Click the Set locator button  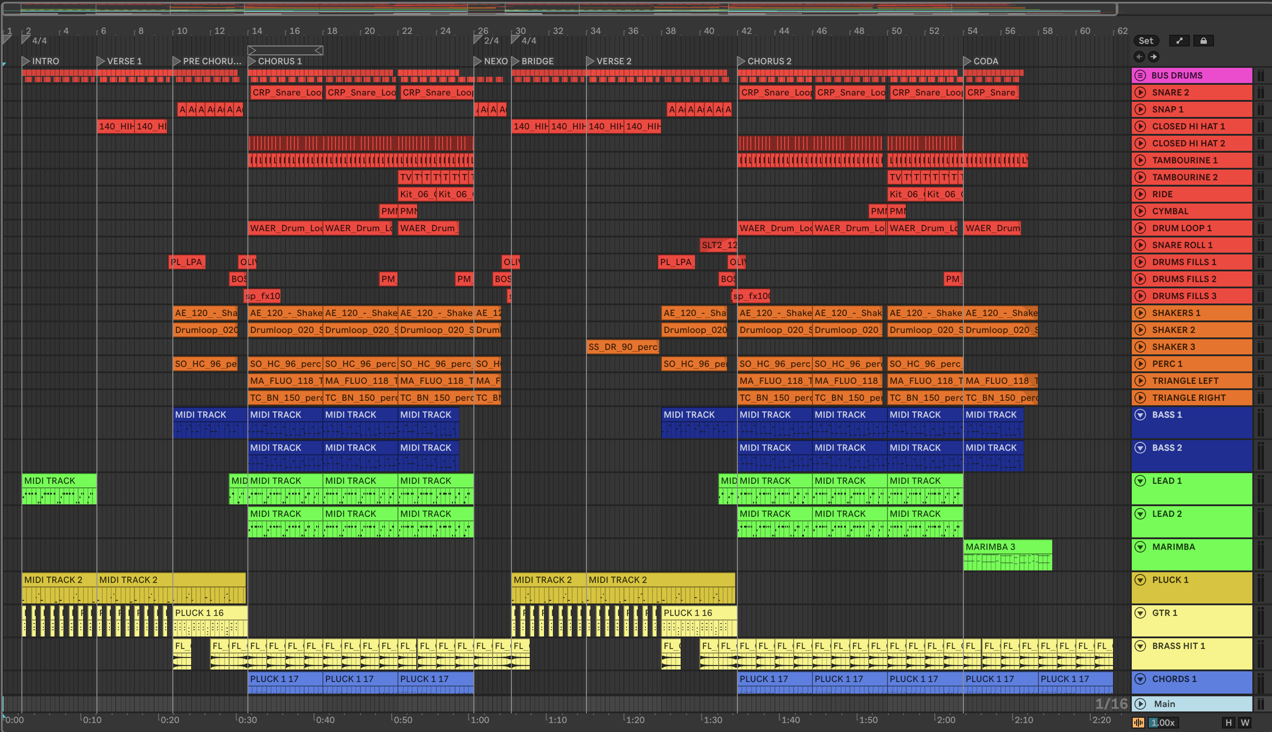(1145, 41)
